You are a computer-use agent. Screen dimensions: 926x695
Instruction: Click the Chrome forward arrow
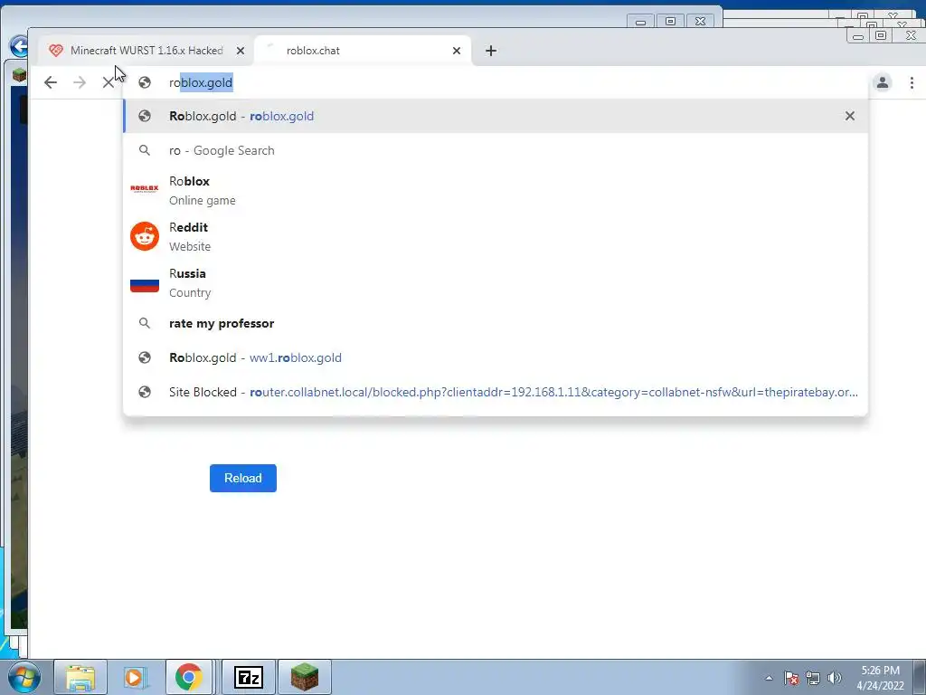(80, 82)
